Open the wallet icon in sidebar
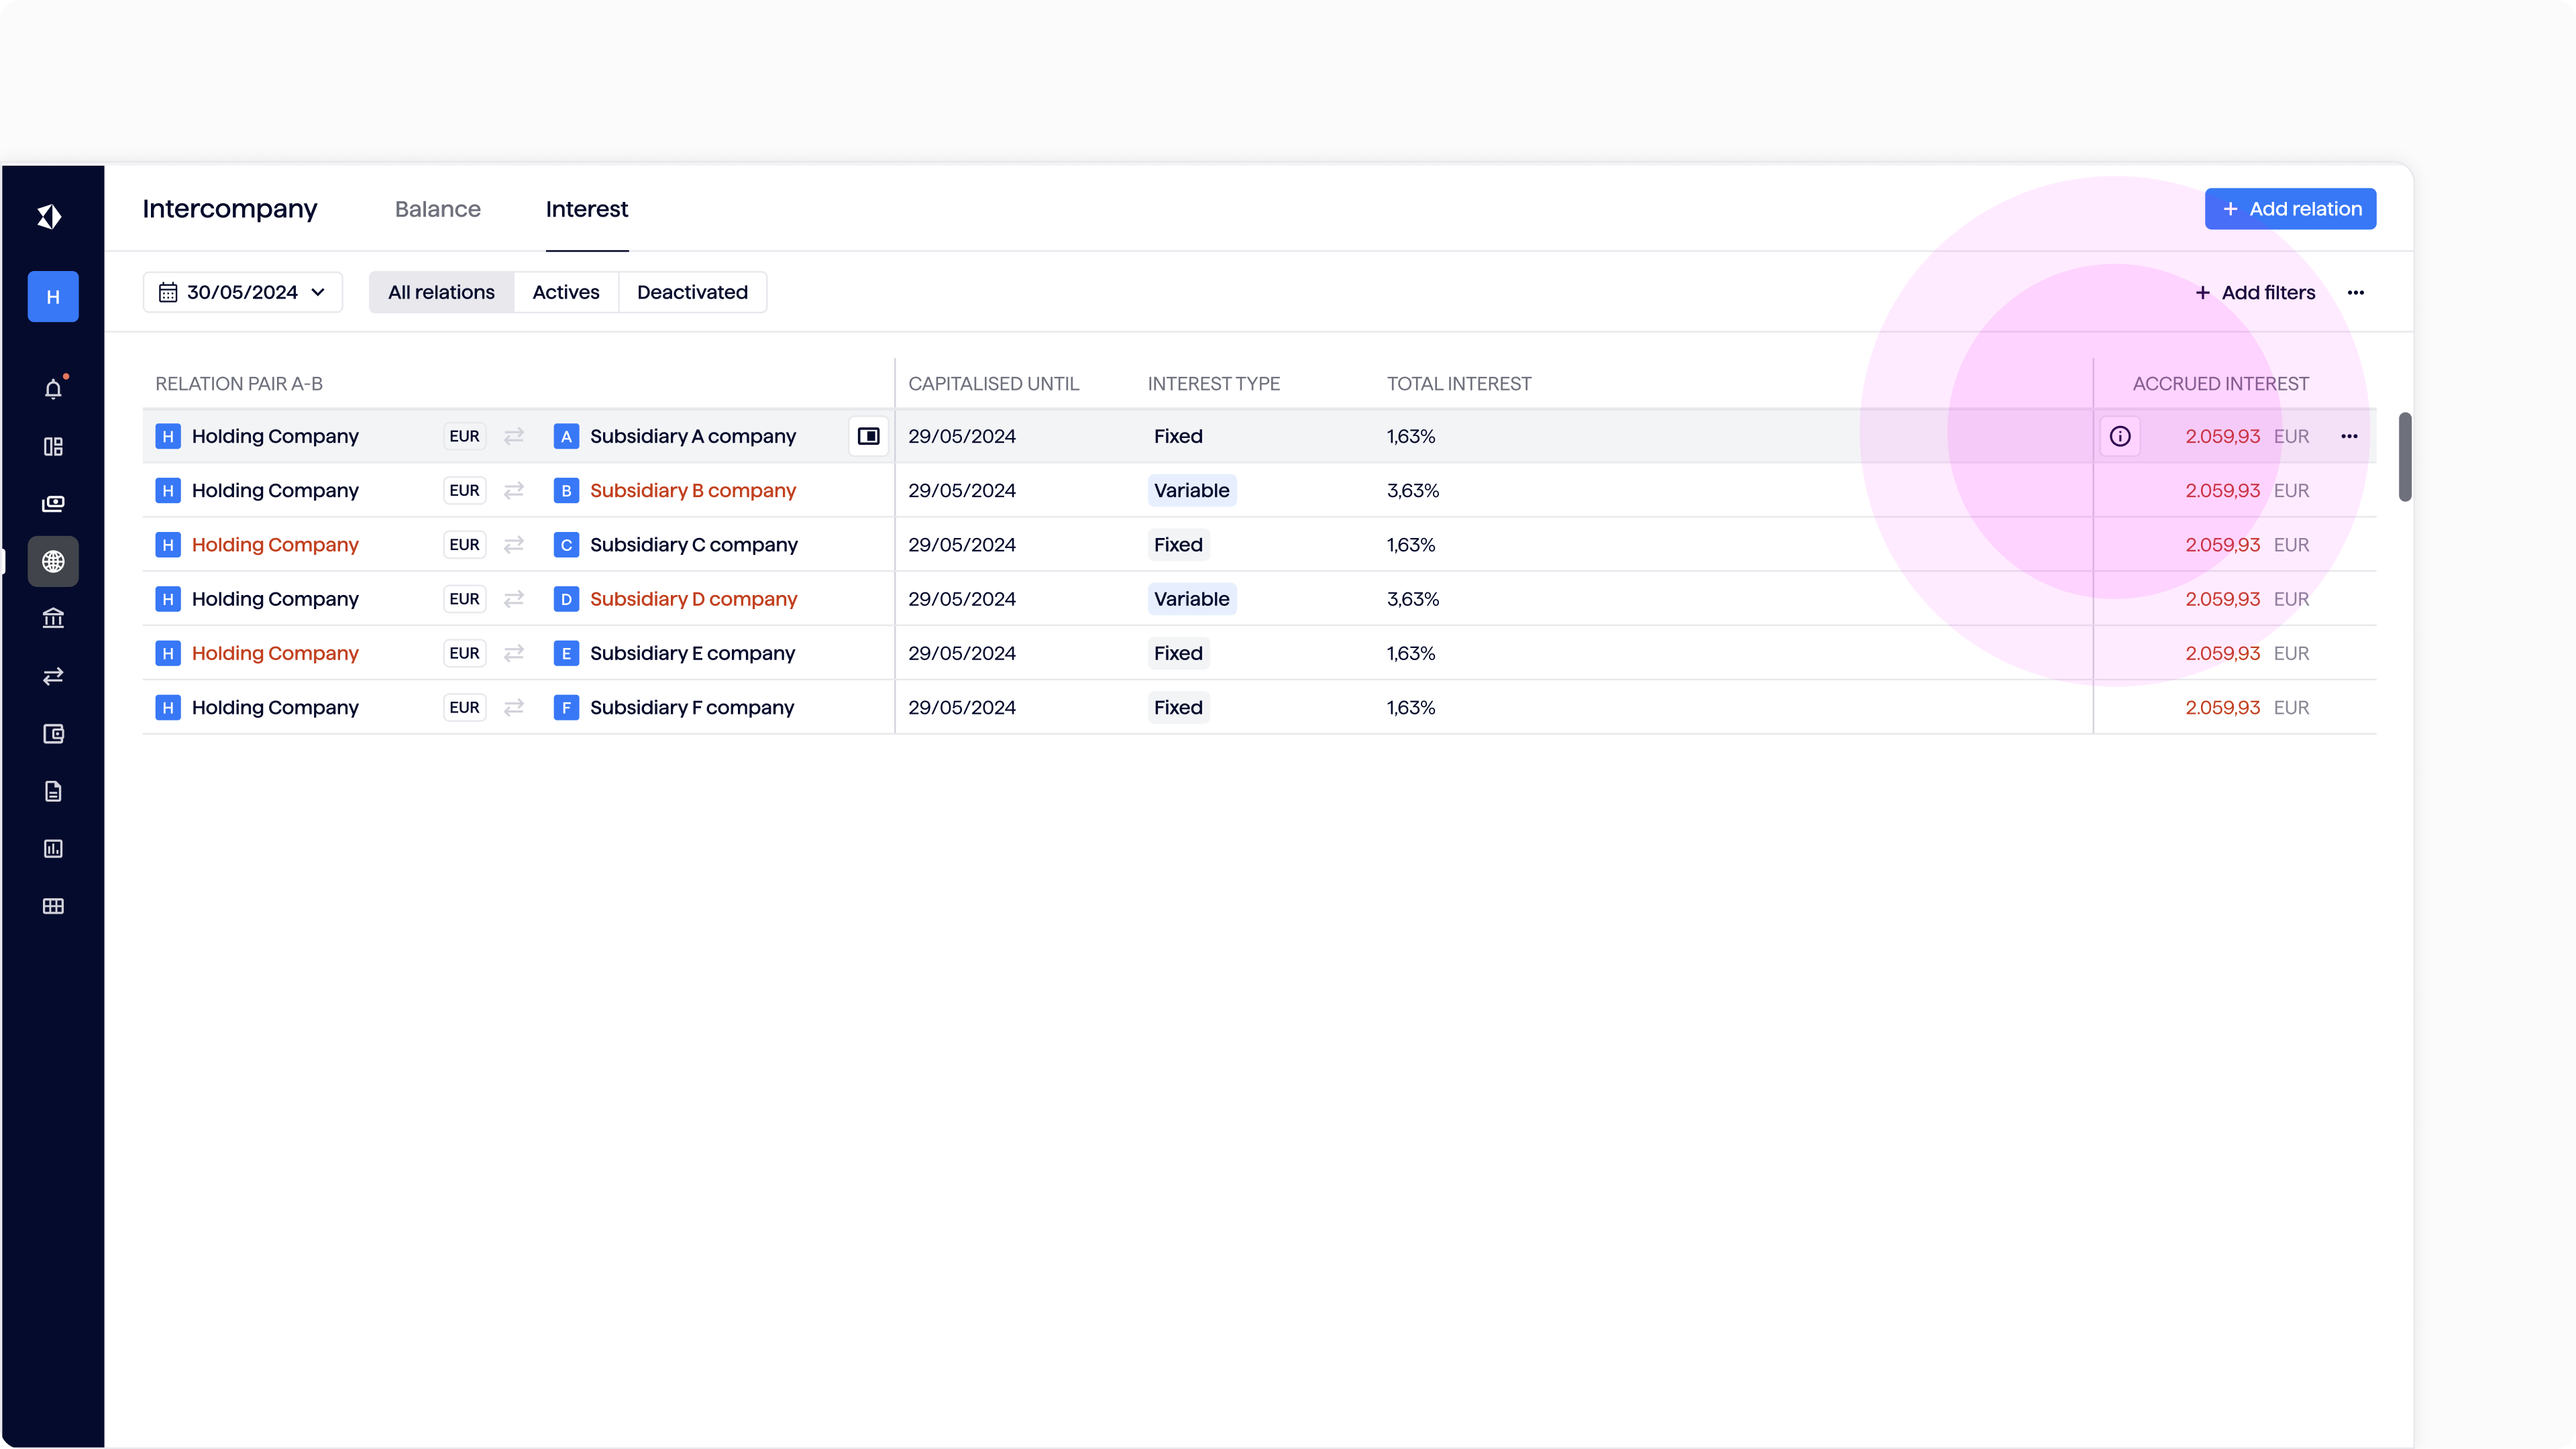Image resolution: width=2576 pixels, height=1449 pixels. (x=53, y=734)
